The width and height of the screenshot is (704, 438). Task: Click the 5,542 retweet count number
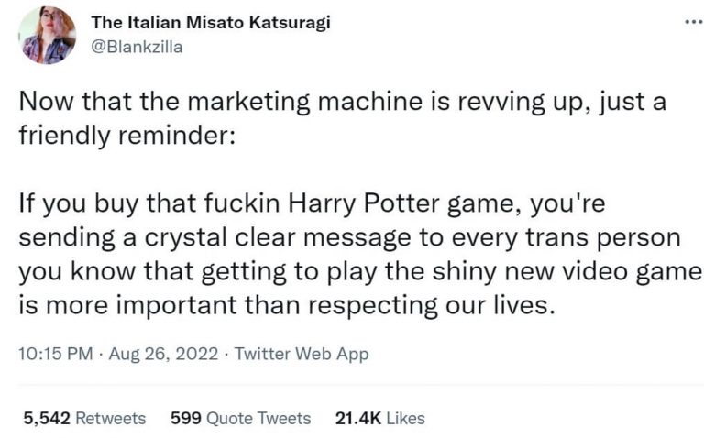[45, 418]
